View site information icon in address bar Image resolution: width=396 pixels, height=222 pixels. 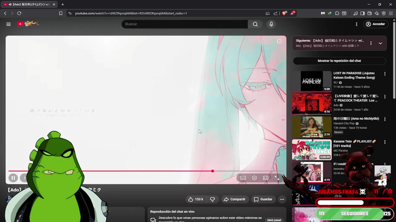click(70, 13)
